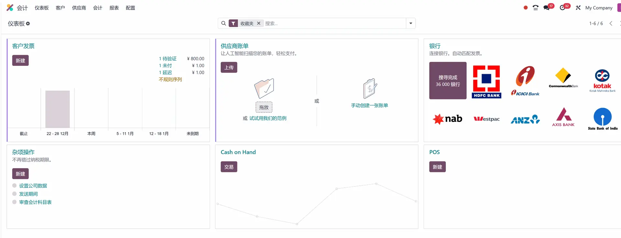Screen dimensions: 621x238
Task: Open the phone VoIP icon
Action: click(x=536, y=8)
